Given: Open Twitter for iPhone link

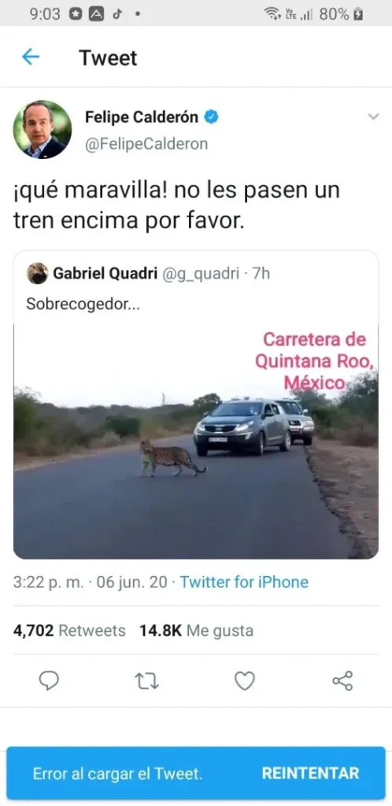Looking at the screenshot, I should (244, 582).
